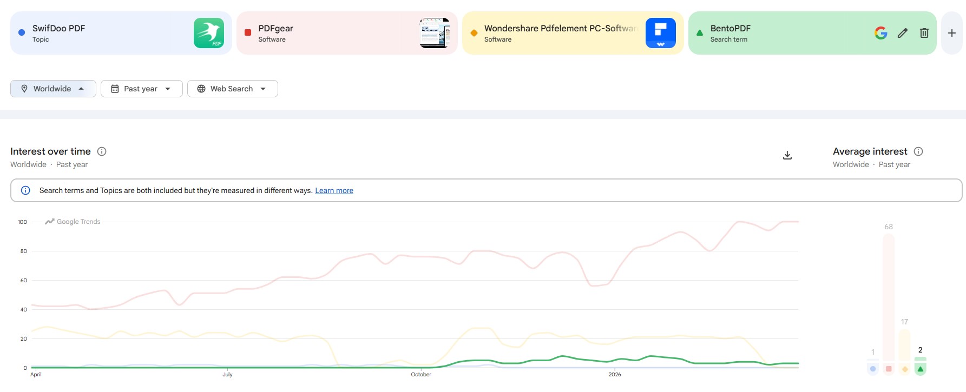
Task: Click the PDFgear average bar labeled 68
Action: coord(889,297)
